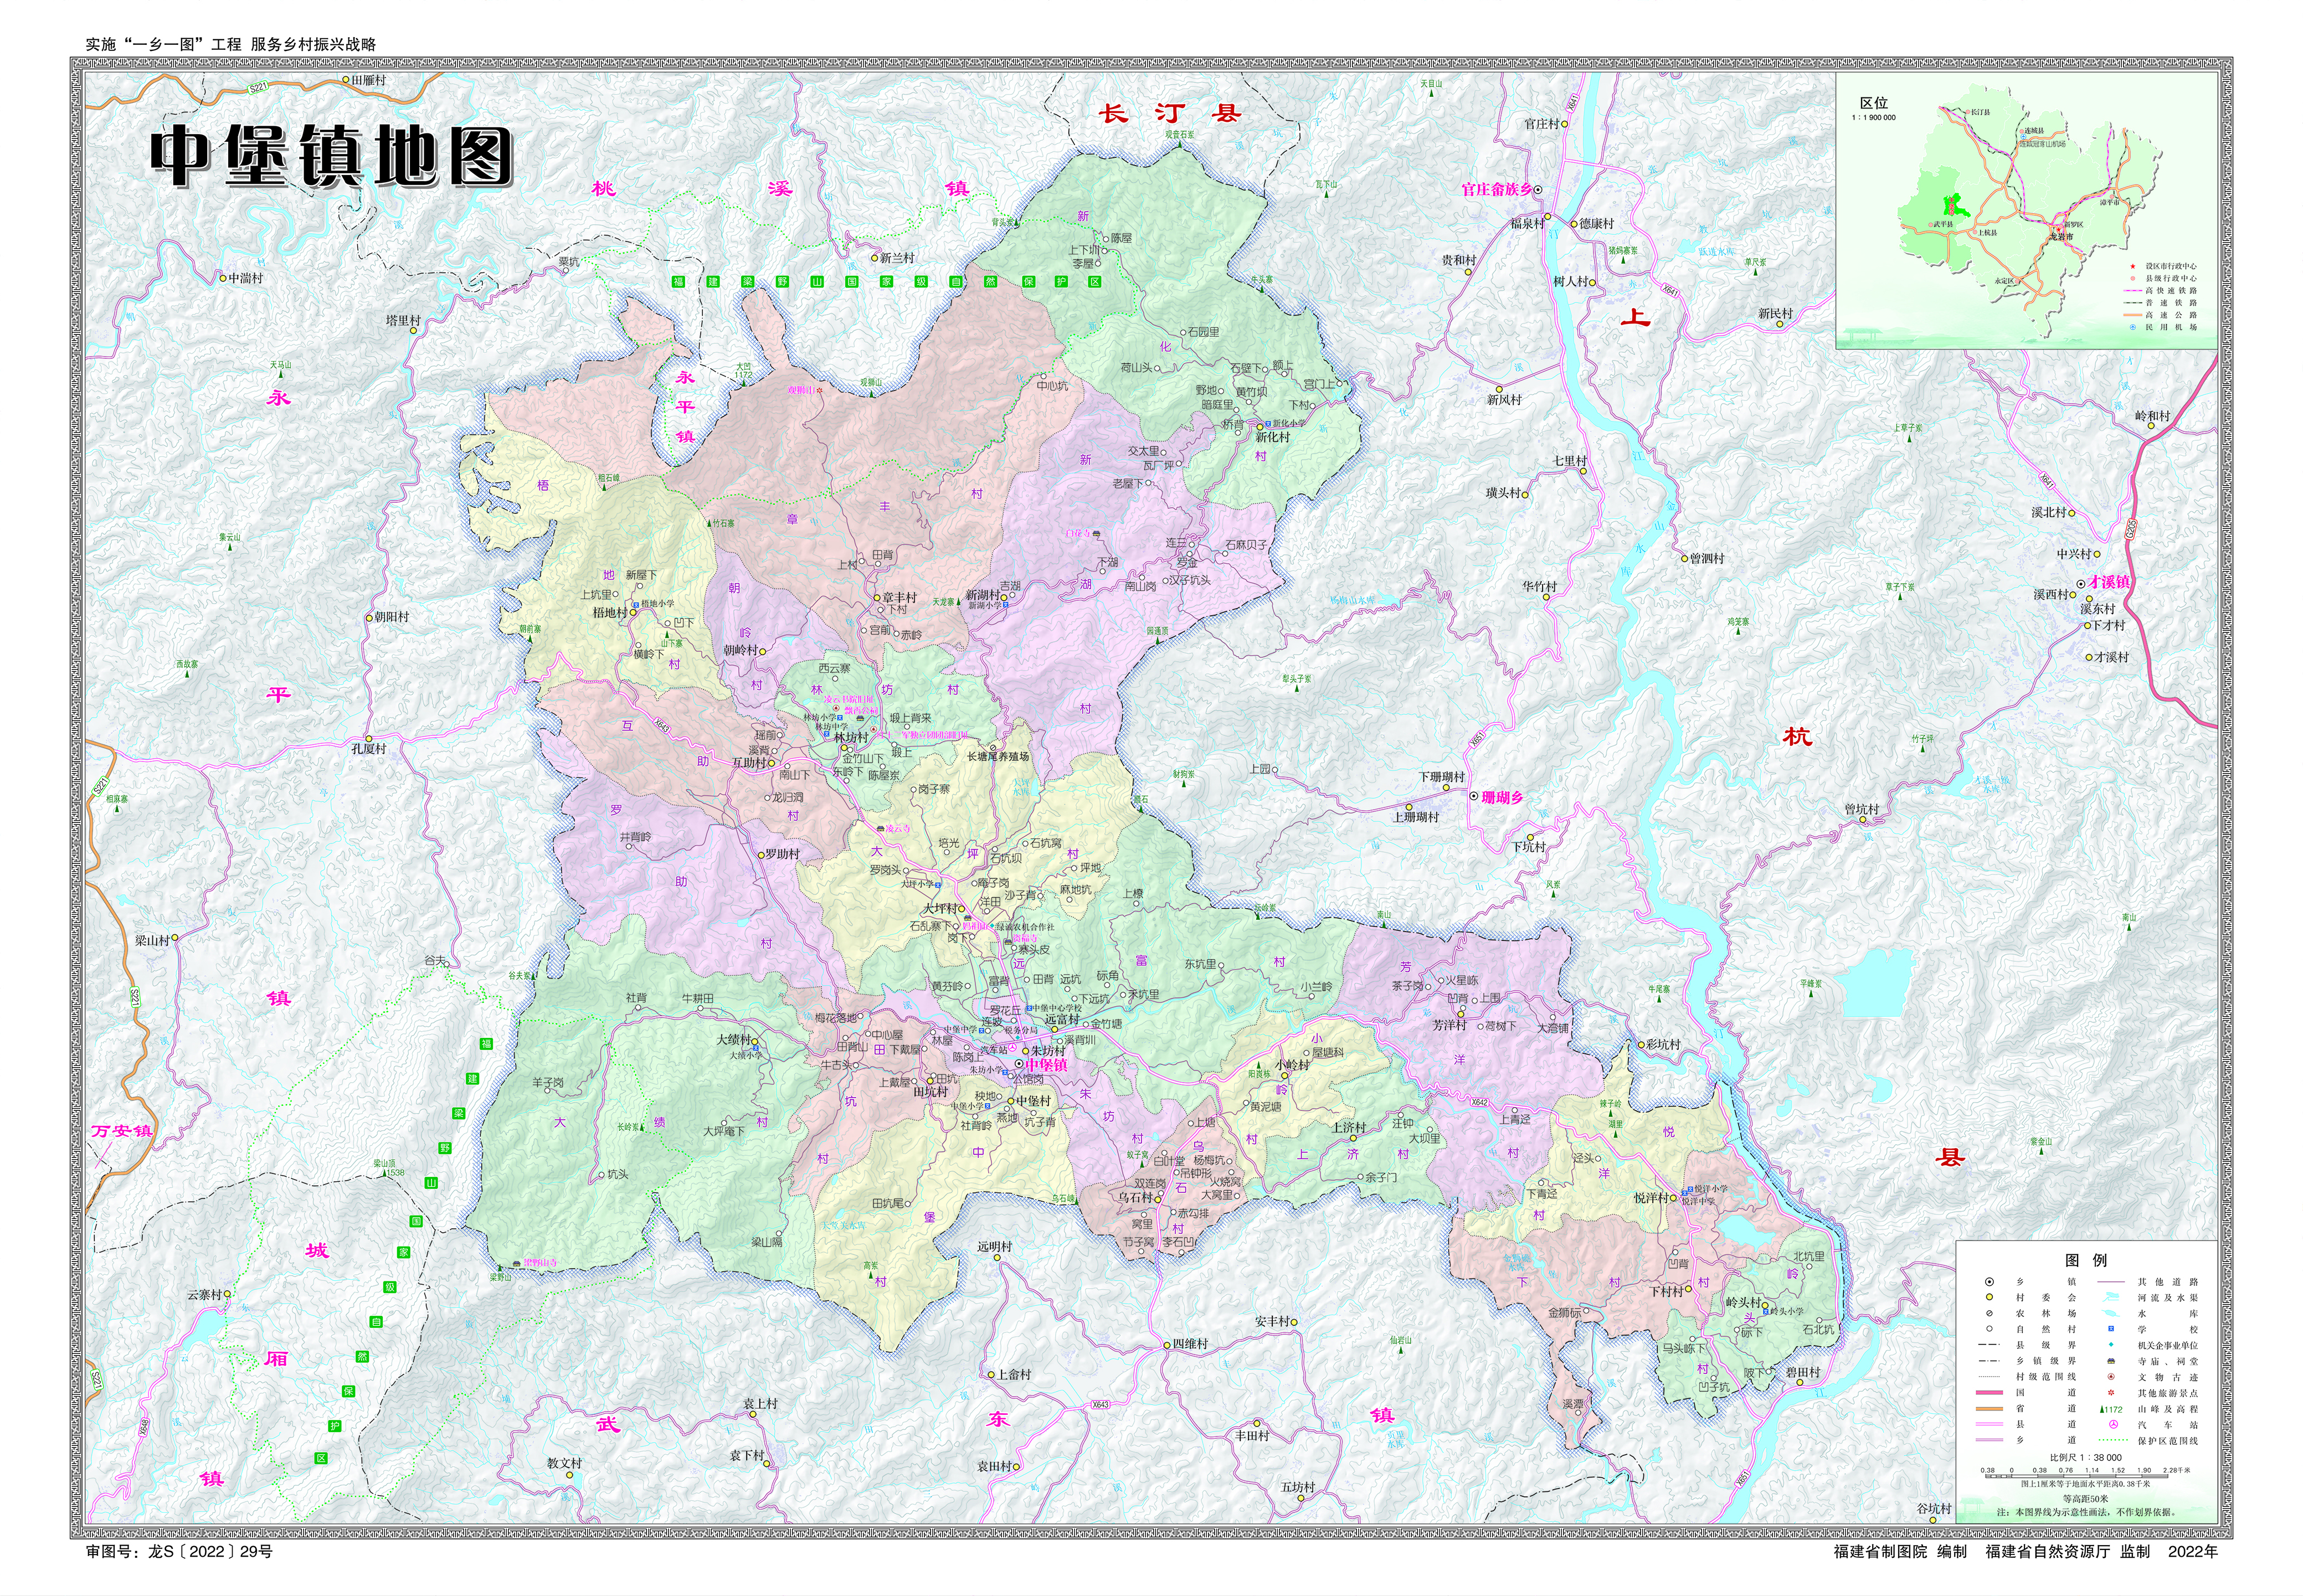Click the 才溪镇 town label
Image resolution: width=2303 pixels, height=1596 pixels.
2109,582
